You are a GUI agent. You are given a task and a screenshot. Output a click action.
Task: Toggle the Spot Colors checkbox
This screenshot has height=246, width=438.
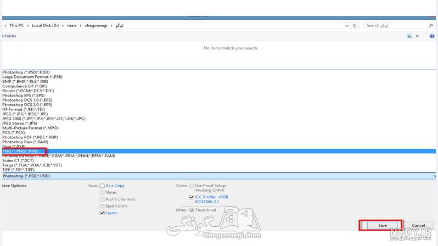coord(102,206)
